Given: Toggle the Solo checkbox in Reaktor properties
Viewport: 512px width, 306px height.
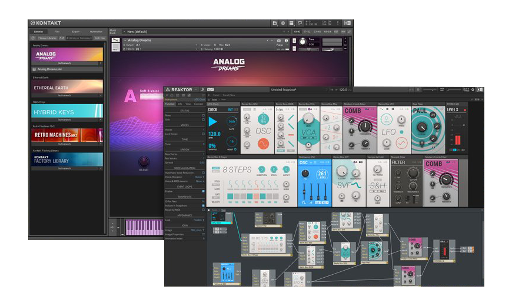Looking at the screenshot, I should (x=203, y=119).
